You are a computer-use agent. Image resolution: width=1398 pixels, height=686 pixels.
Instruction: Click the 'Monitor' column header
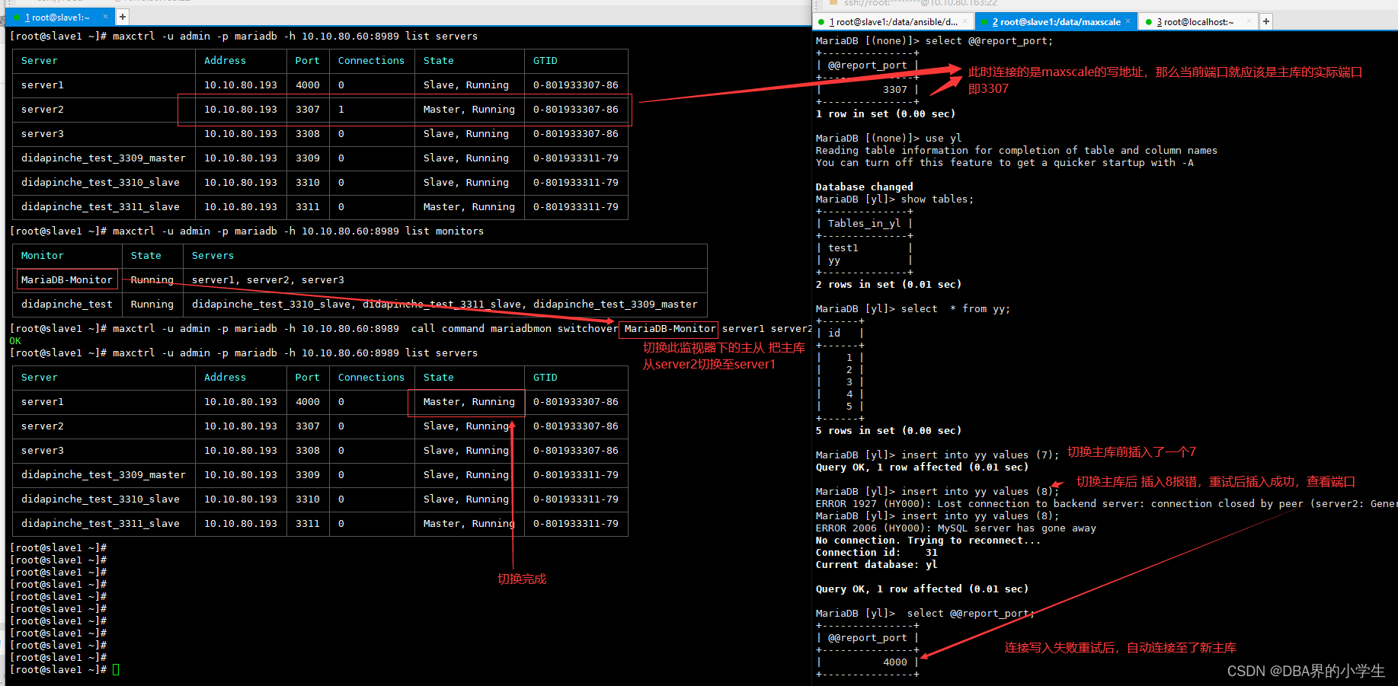42,256
